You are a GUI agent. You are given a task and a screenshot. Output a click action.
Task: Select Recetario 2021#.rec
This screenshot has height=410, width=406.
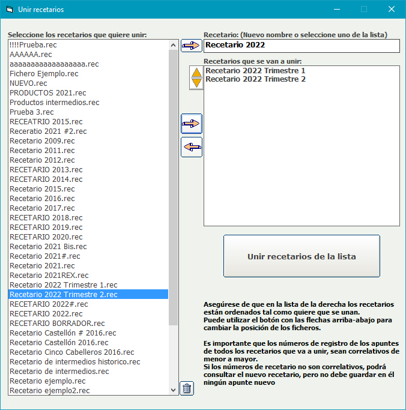click(x=88, y=256)
